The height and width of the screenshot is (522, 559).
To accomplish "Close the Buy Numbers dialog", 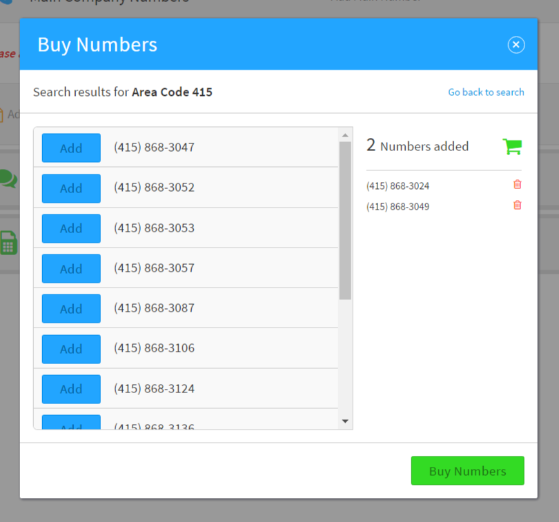I will click(x=516, y=45).
